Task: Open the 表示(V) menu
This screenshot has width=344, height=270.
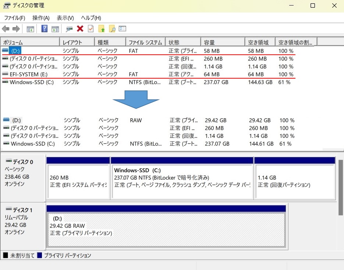Action: click(65, 18)
